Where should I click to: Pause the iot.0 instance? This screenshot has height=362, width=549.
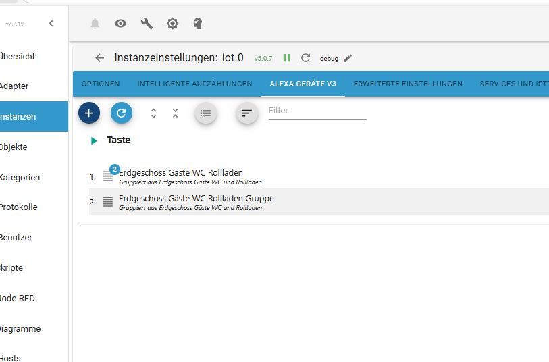[x=287, y=58]
